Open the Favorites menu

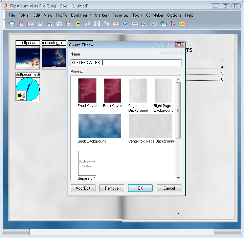coord(120,15)
